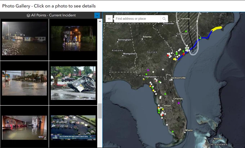Click the photo gallery scrollbar thumb
This screenshot has width=245, height=148.
100,111
